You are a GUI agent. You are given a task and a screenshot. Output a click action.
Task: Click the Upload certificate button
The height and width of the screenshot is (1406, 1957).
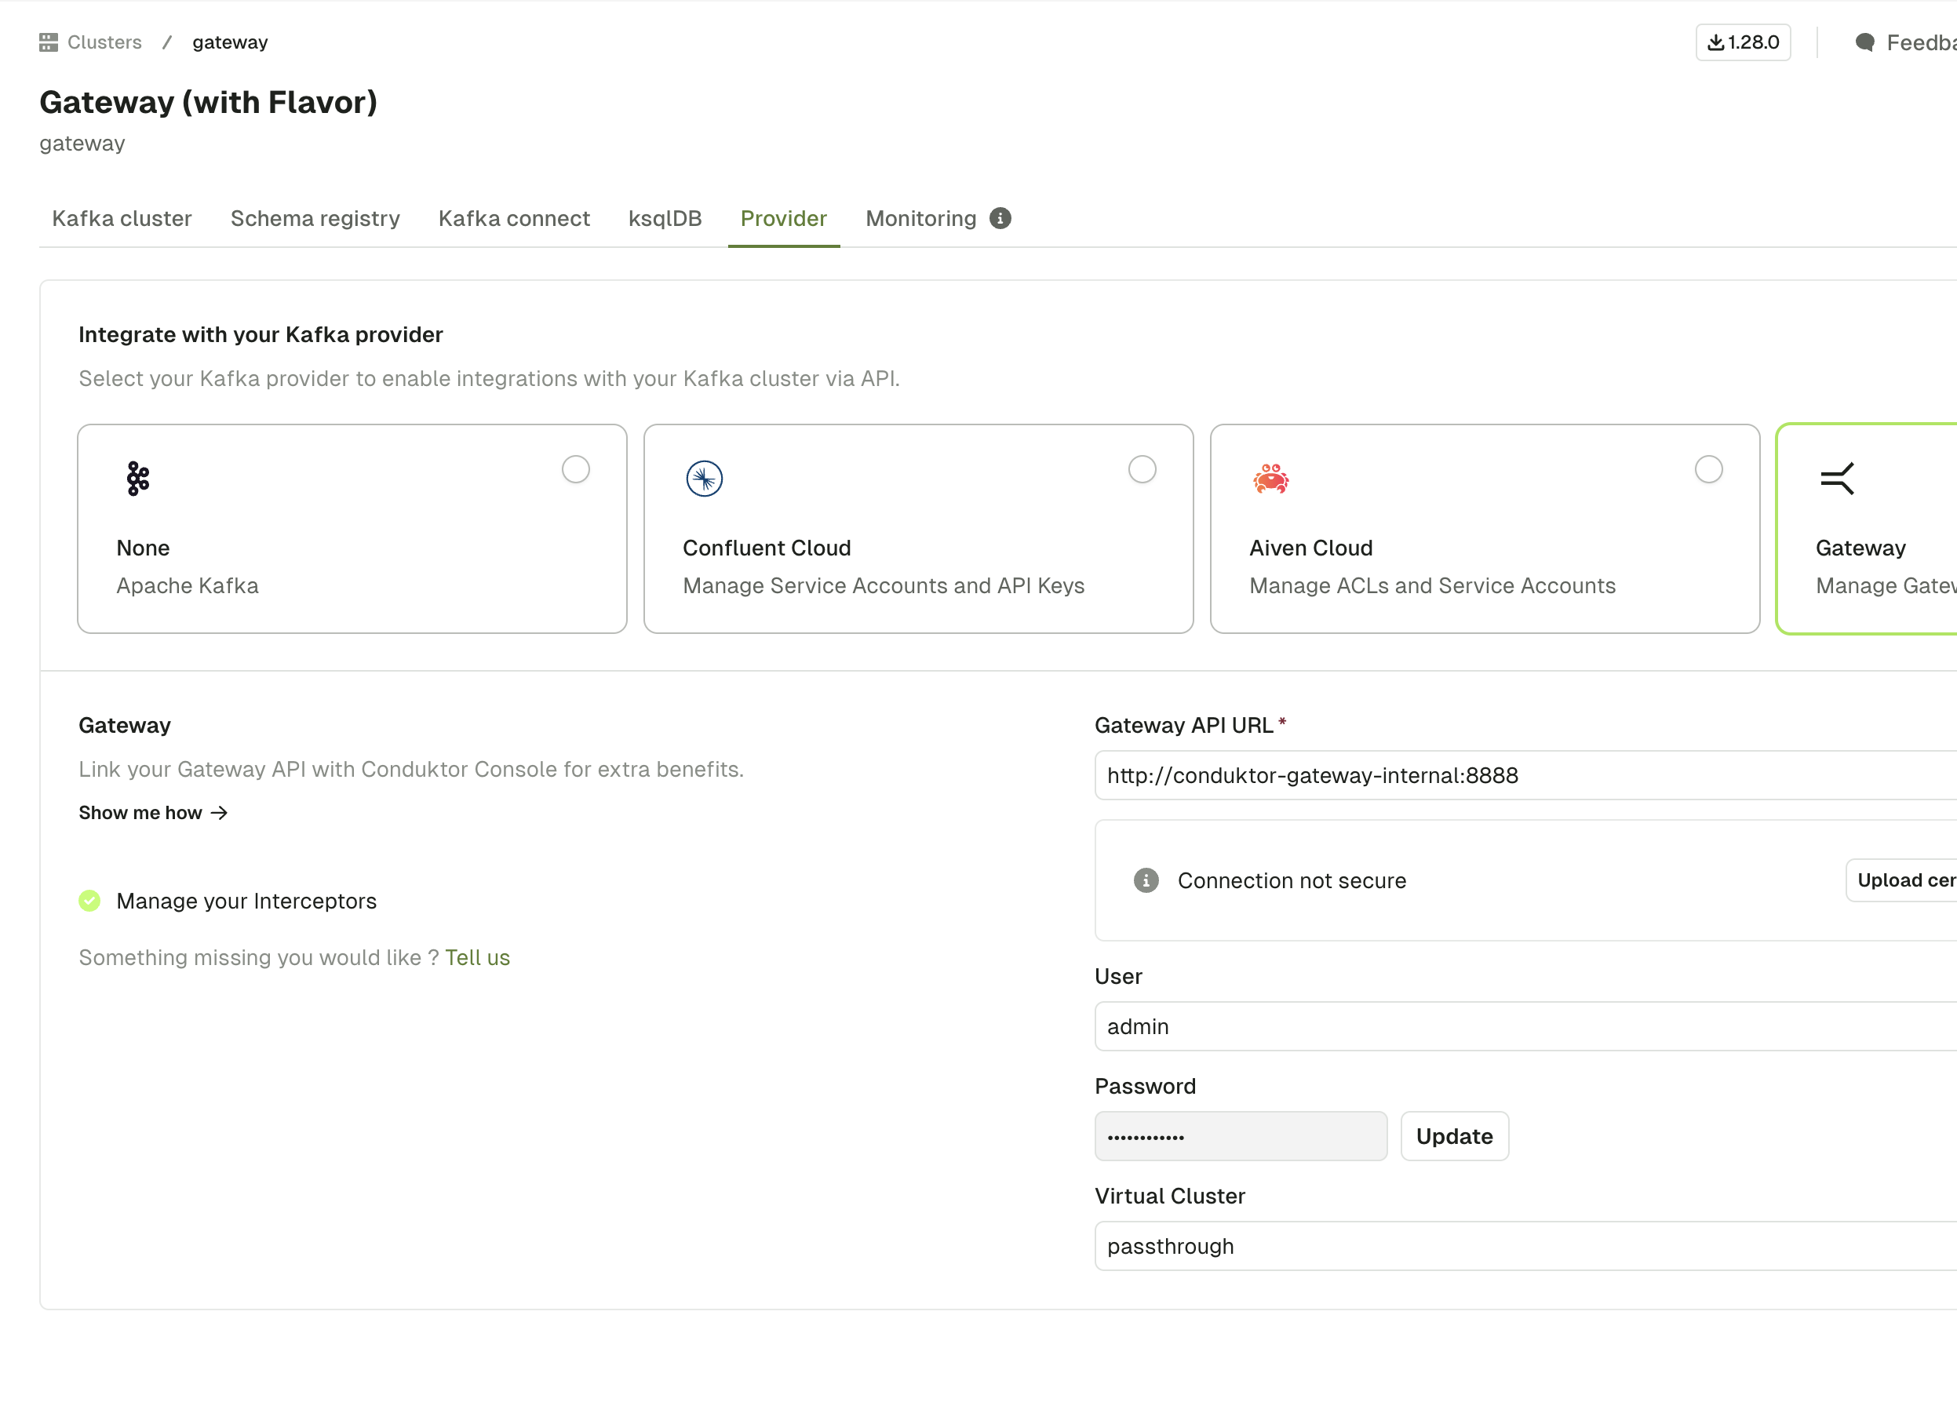click(1901, 880)
